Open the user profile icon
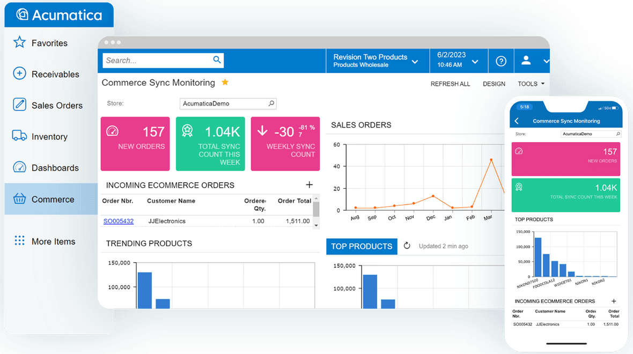 click(x=526, y=61)
